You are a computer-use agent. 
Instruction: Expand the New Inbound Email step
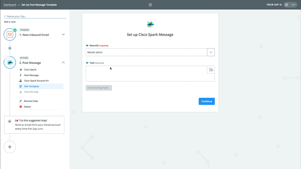click(x=63, y=35)
